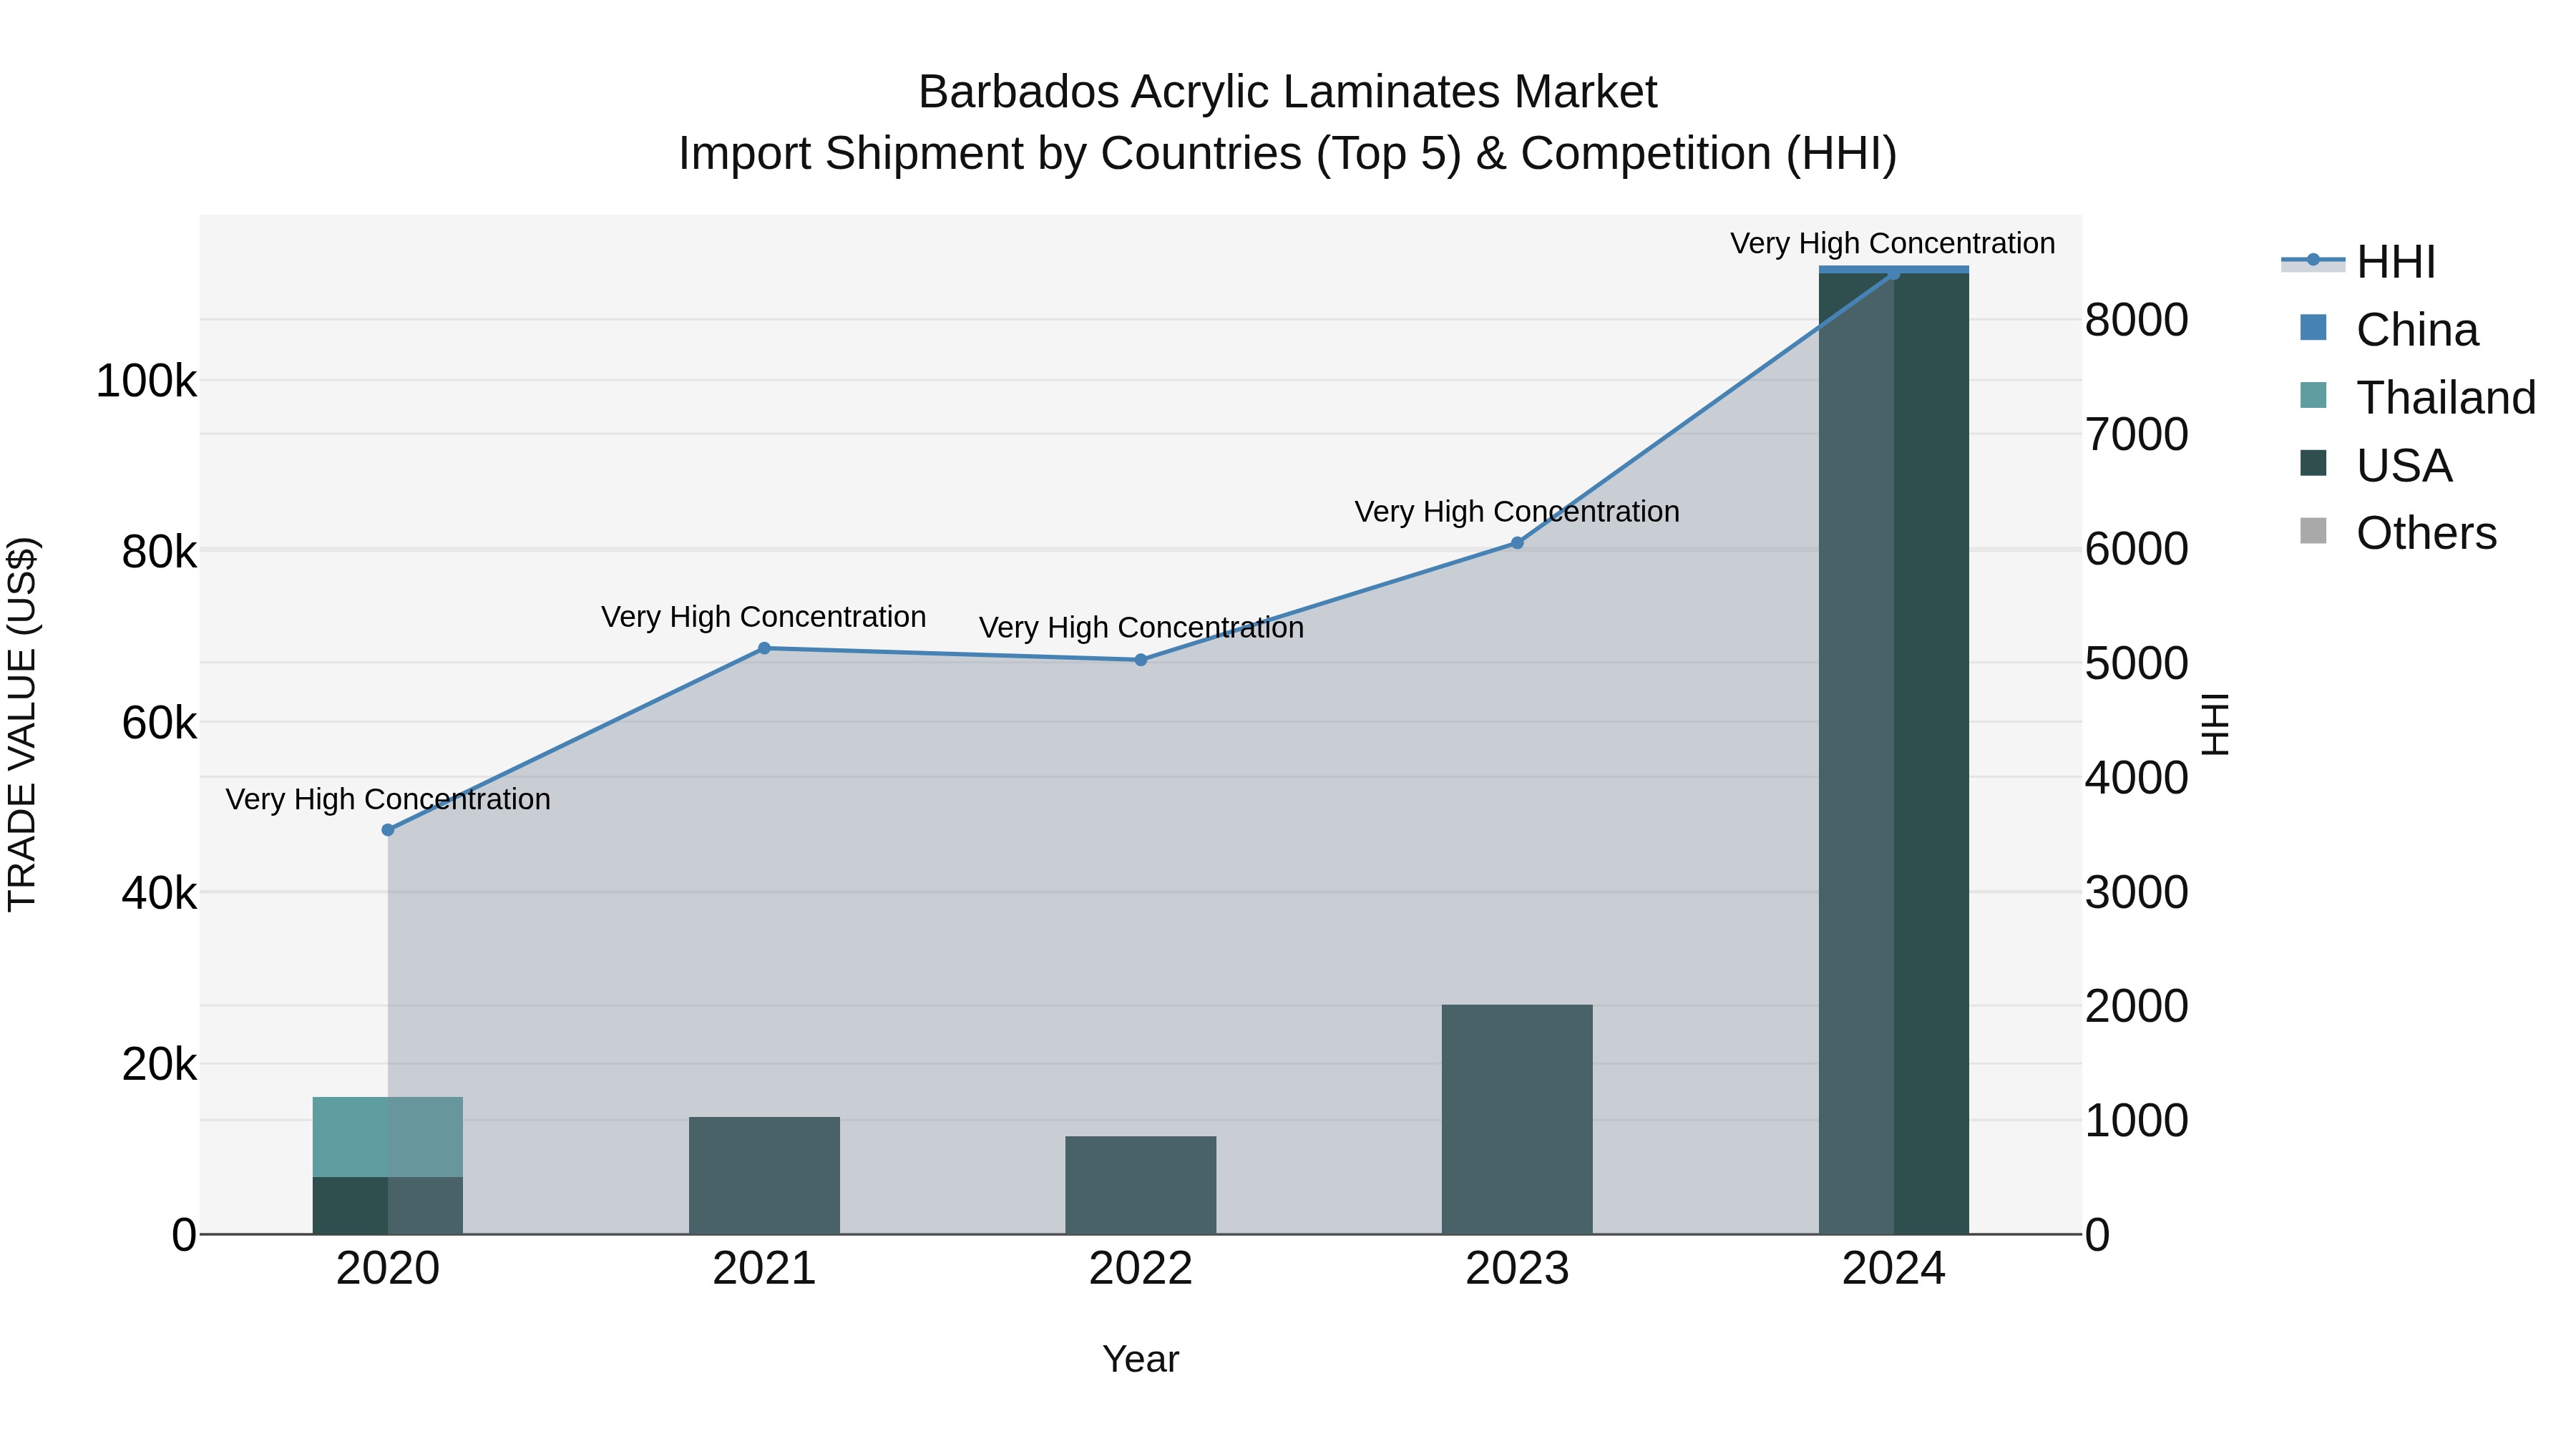
Task: Click the 2022 x-axis label
Action: click(1141, 1269)
